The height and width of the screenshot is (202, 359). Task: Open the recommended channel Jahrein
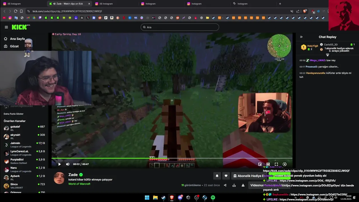click(x=24, y=145)
